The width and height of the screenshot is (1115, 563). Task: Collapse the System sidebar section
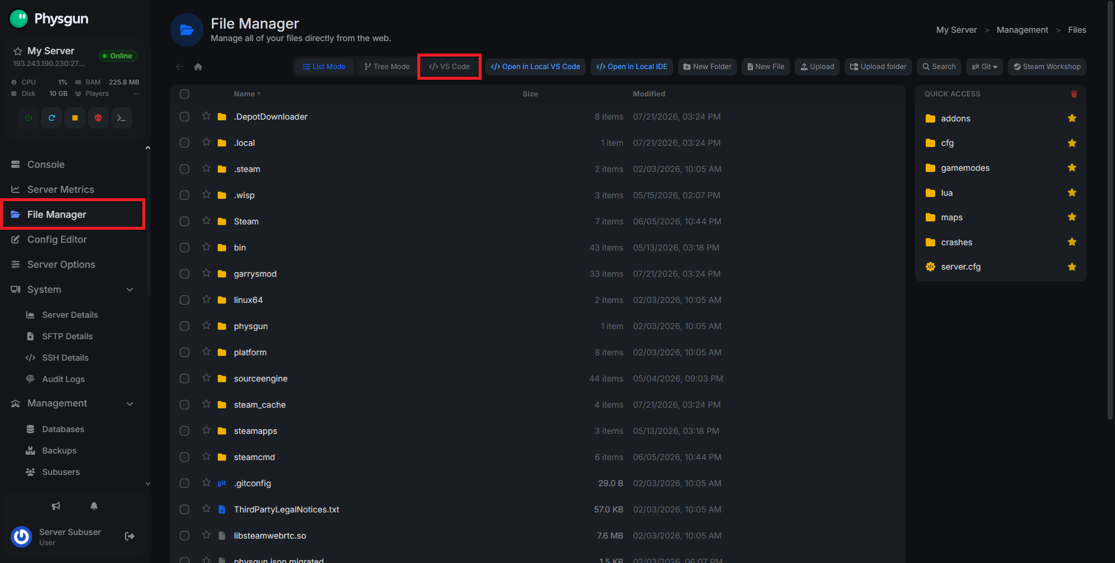(x=130, y=290)
